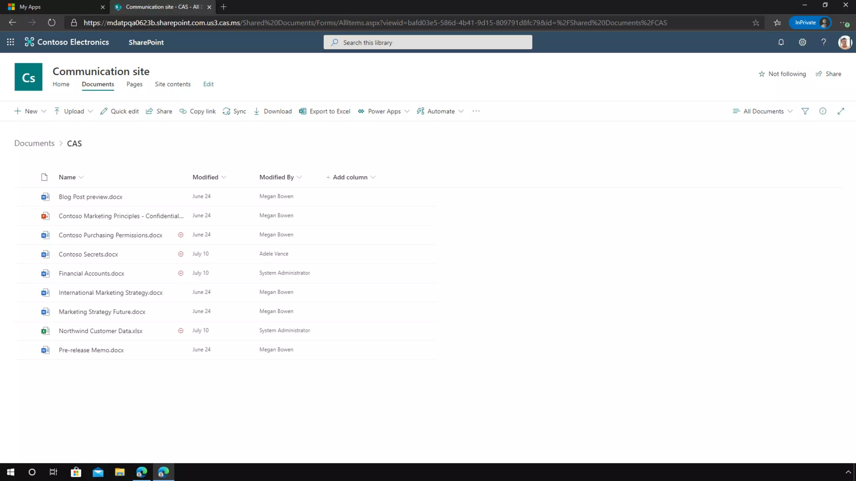Click Export to Excel
The height and width of the screenshot is (481, 856).
tap(325, 111)
